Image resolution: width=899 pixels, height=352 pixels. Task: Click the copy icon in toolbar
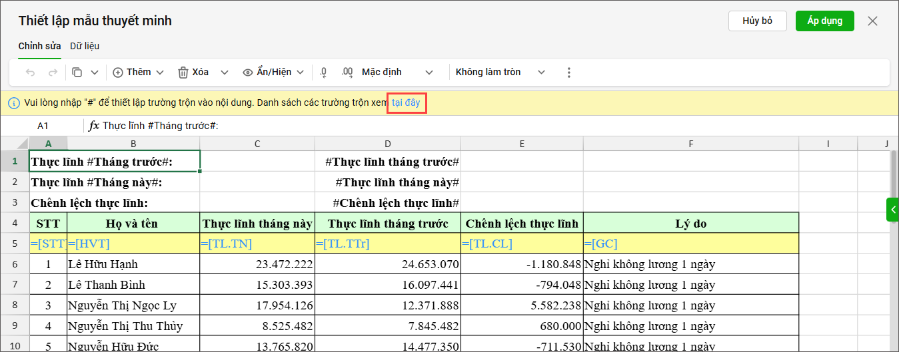(x=77, y=72)
